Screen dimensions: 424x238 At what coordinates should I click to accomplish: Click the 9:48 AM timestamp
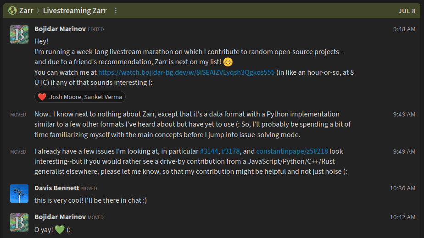[404, 29]
